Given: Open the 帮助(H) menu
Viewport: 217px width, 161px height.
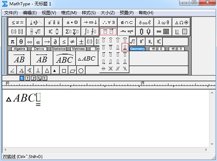Looking at the screenshot, I should tap(146, 13).
